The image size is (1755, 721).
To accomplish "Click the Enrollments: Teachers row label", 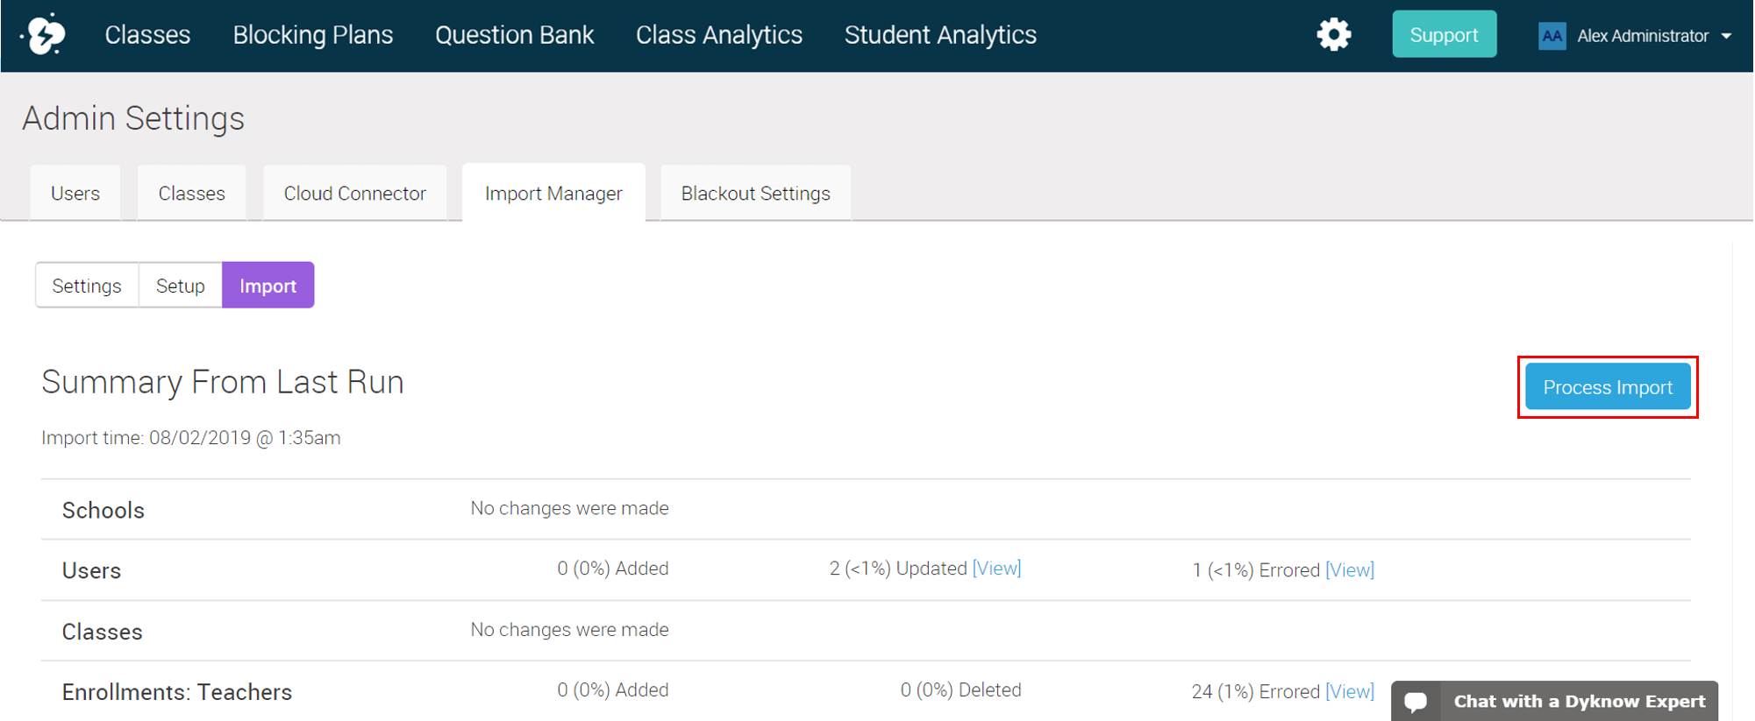I will (x=177, y=692).
